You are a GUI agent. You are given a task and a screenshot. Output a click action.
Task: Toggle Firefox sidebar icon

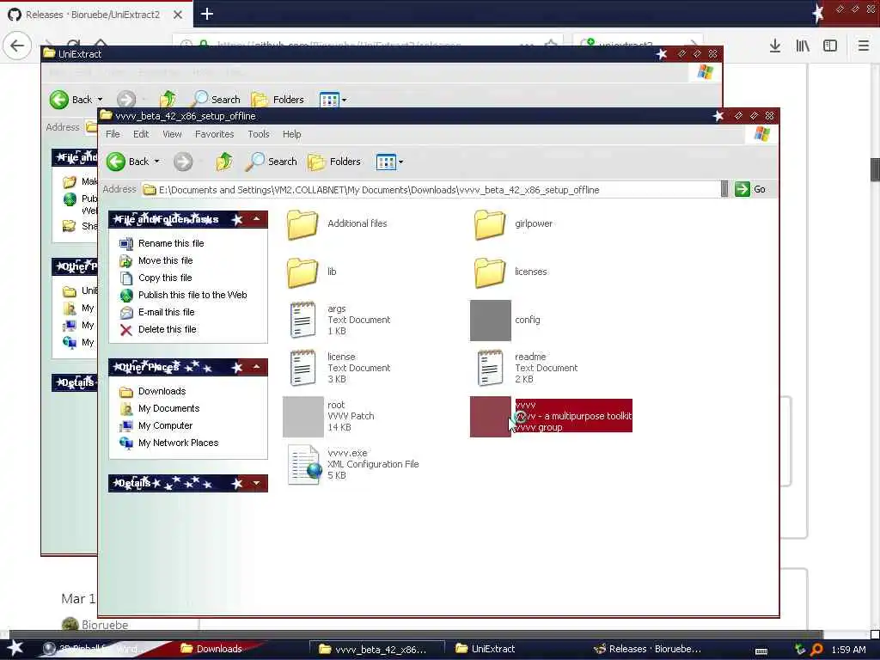[830, 46]
